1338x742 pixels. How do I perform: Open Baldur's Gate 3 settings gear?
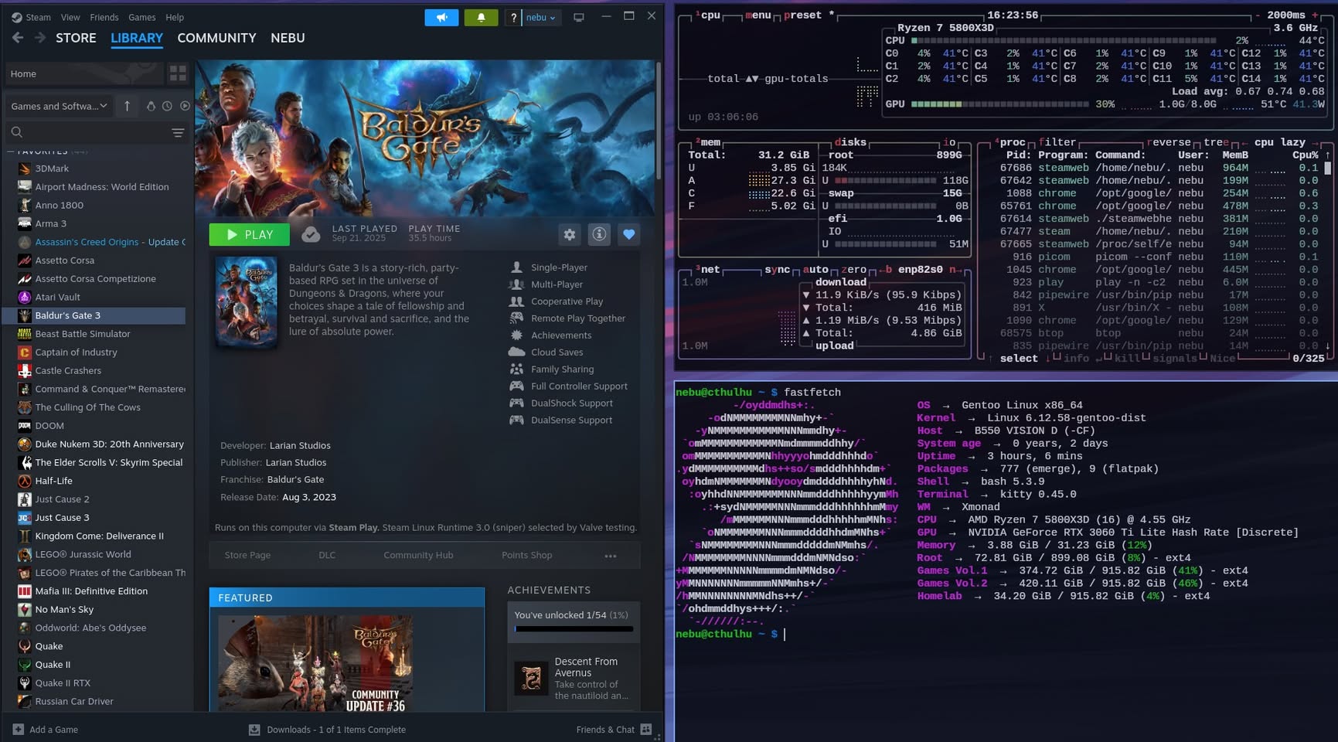coord(570,234)
